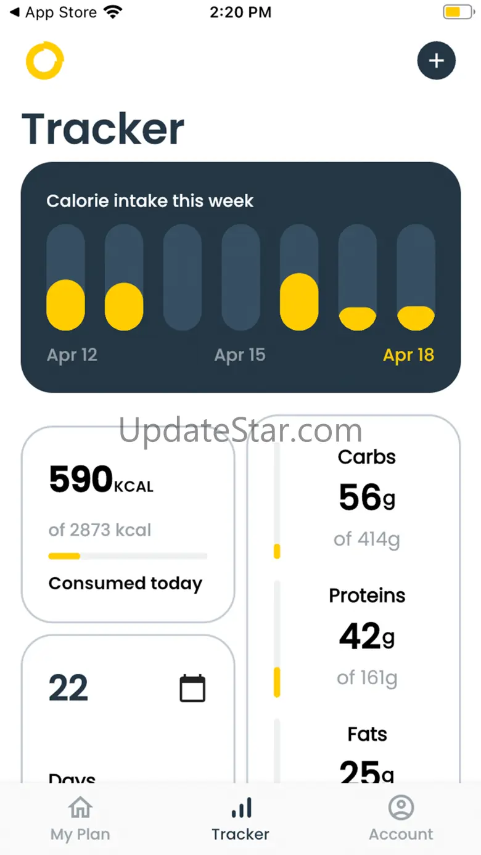Tap the 590 kcal consumed progress bar
This screenshot has width=481, height=855.
pos(128,556)
